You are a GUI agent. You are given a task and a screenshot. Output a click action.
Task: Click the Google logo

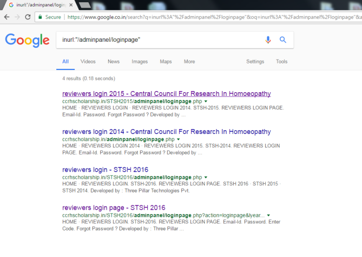tap(27, 40)
